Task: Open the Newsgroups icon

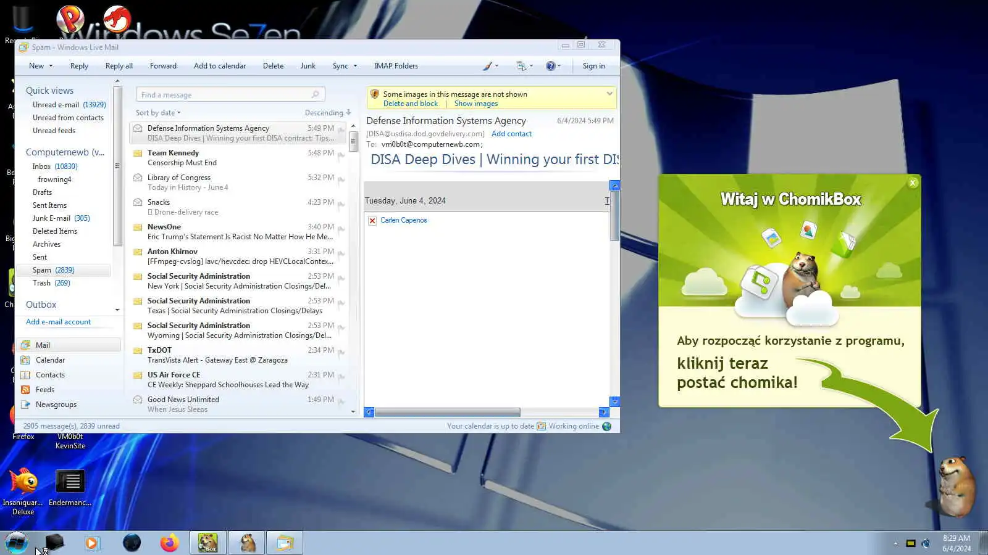Action: click(x=25, y=405)
